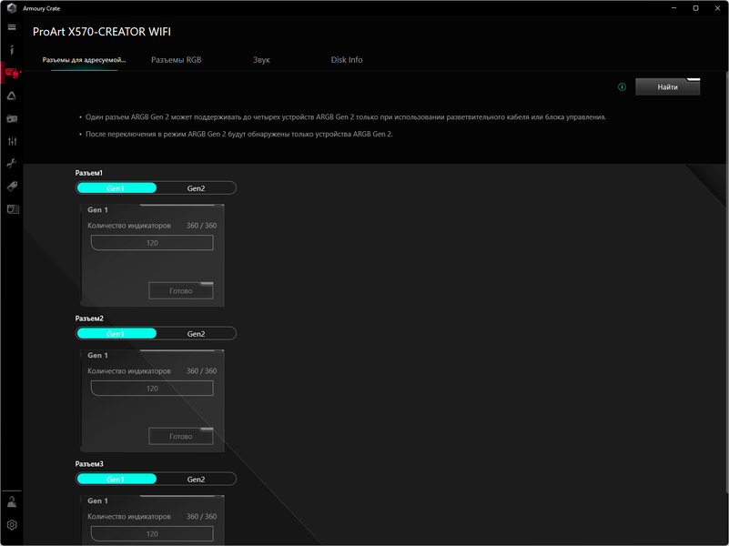
Task: Switch to the Разъемы RGB tab
Action: tap(177, 60)
